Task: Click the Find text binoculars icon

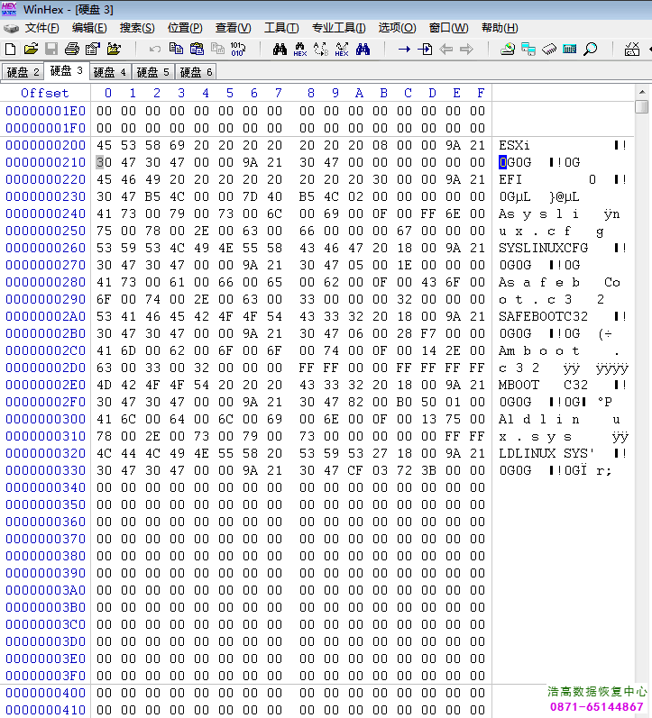Action: (280, 49)
